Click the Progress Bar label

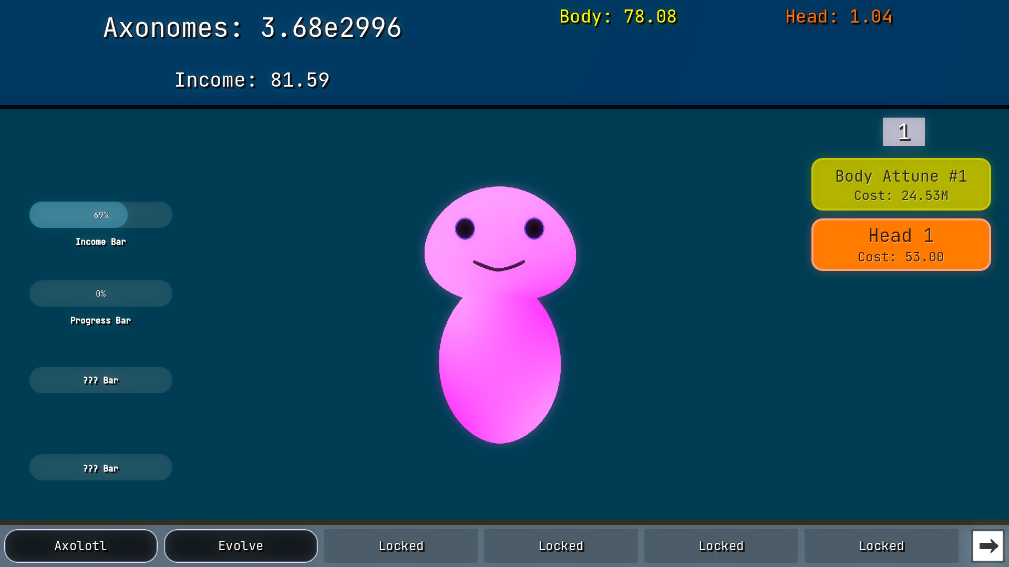click(x=101, y=321)
